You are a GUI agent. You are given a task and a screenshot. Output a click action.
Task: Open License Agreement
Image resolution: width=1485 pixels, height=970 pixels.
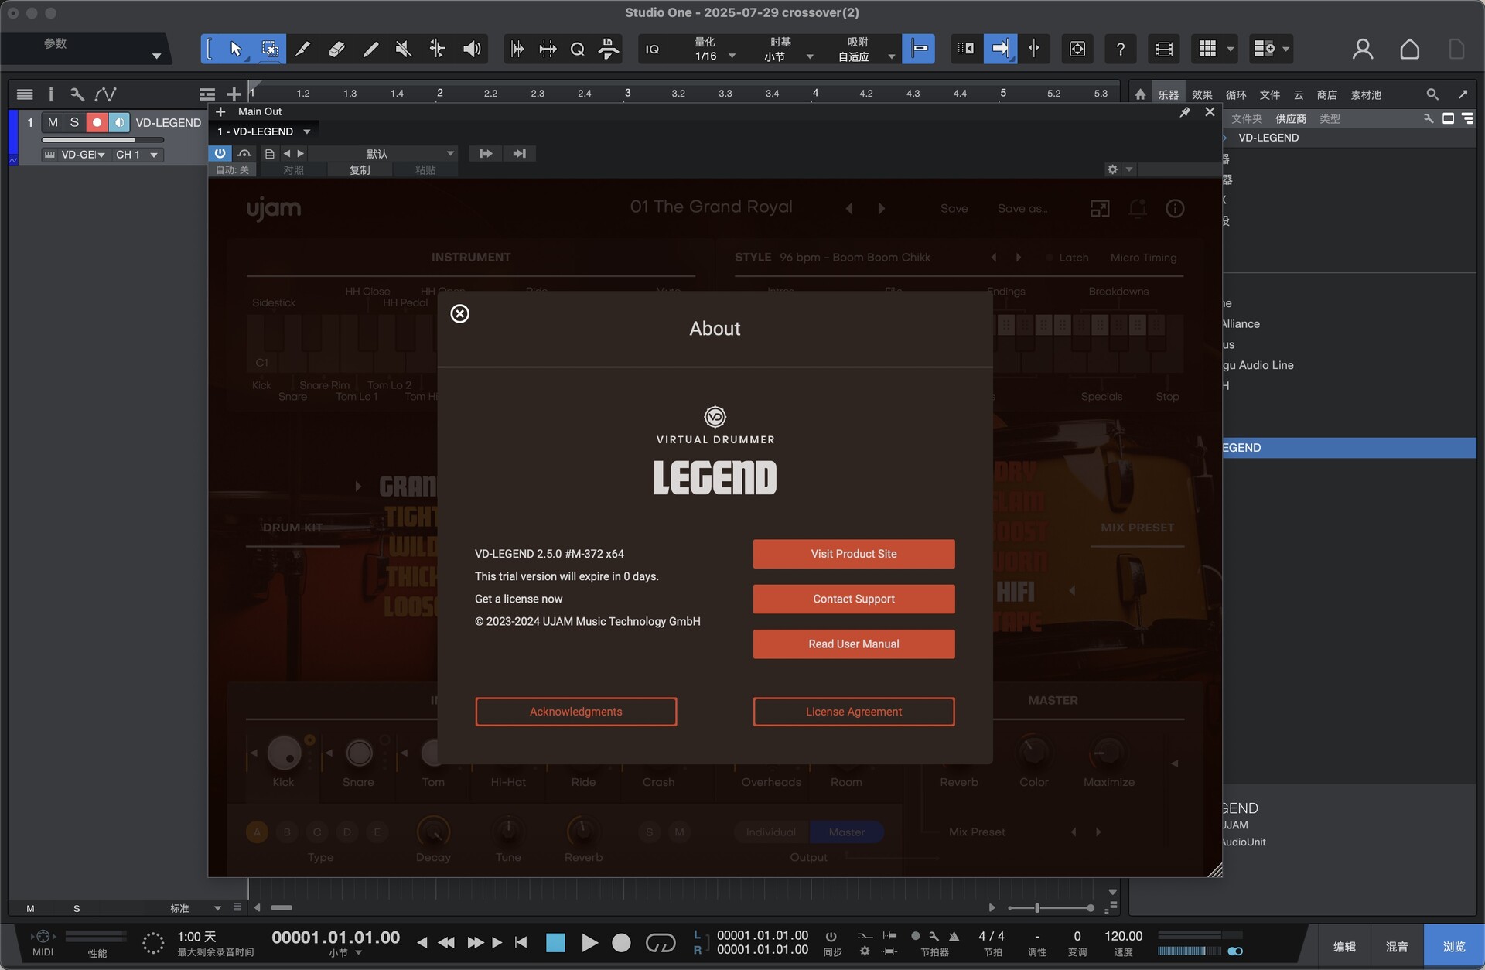pyautogui.click(x=854, y=712)
